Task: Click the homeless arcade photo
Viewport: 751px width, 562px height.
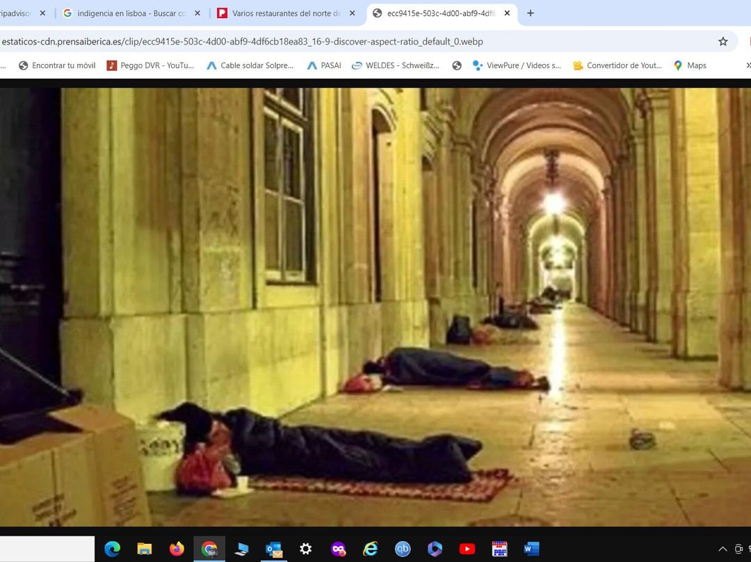Action: (375, 306)
